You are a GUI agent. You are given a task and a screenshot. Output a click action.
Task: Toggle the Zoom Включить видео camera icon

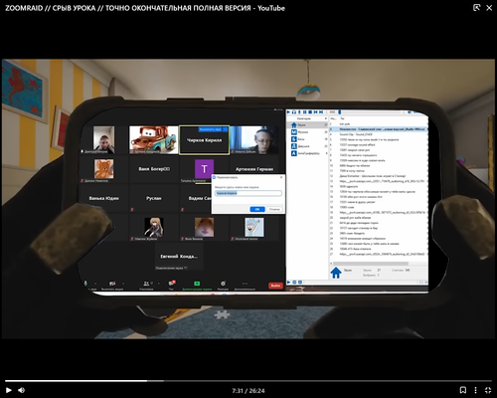pos(112,284)
